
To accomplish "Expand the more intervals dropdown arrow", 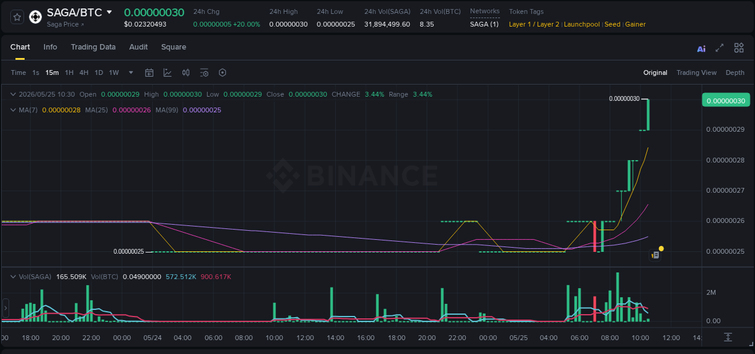I will point(131,72).
